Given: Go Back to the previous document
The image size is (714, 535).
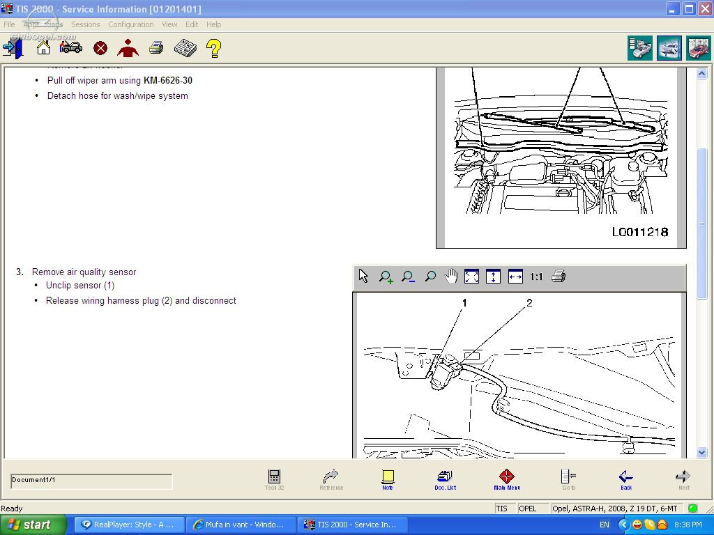Looking at the screenshot, I should pos(626,479).
